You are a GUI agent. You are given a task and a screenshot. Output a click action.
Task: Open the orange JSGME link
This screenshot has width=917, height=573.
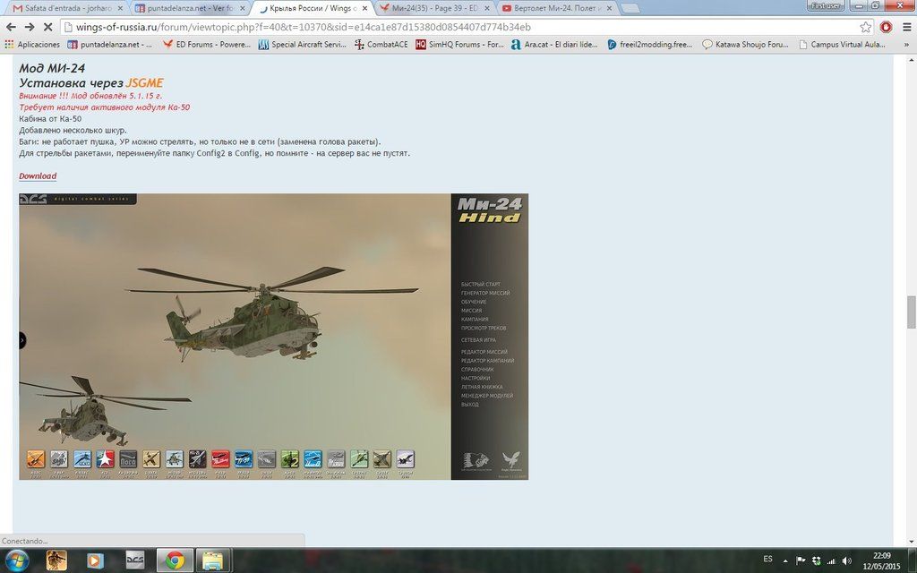144,83
